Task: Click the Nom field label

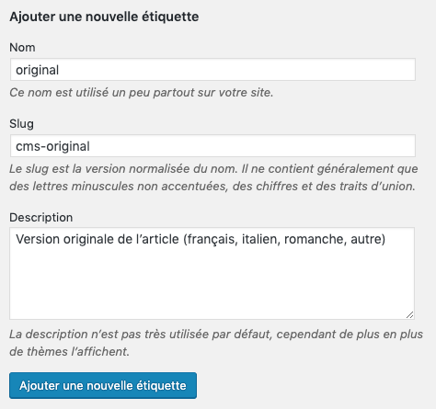Action: click(22, 48)
